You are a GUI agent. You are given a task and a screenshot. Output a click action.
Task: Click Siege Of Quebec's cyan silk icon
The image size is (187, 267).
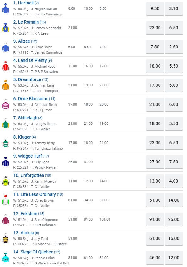pos(5,257)
